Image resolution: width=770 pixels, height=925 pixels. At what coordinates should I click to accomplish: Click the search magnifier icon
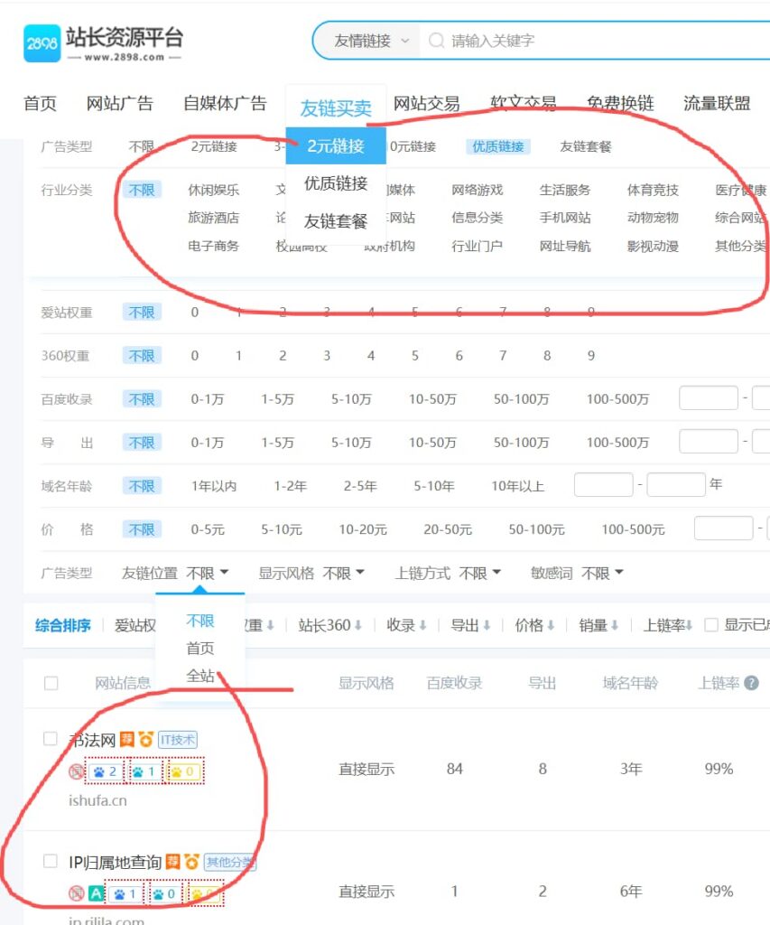[436, 41]
